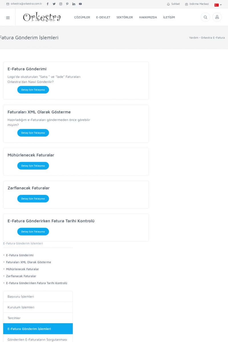Viewport: 228px width, 342px height.
Task: Click the Facebook icon in top bar
Action: 48,4
